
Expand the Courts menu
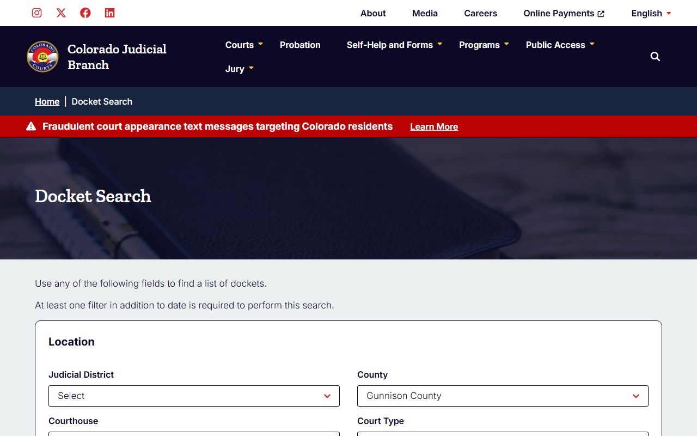point(244,45)
